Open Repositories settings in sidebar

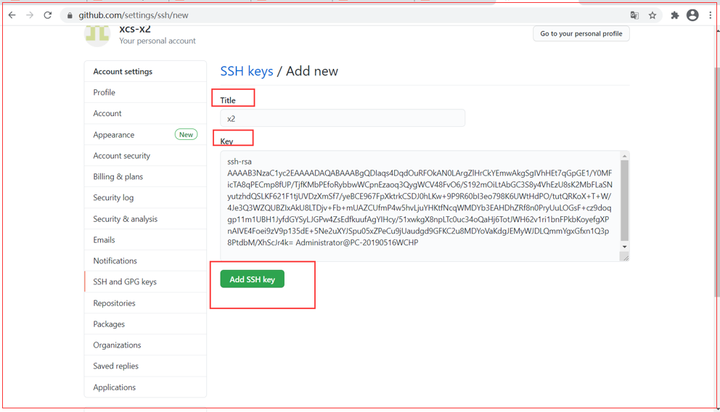(146, 302)
